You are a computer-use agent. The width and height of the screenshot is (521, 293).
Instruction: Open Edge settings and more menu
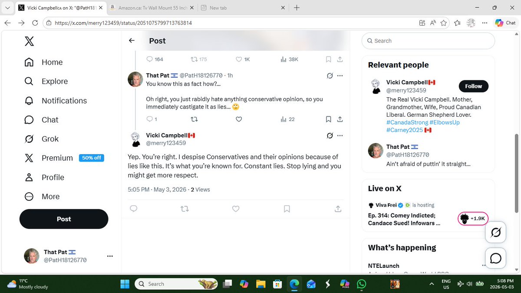coord(484,23)
